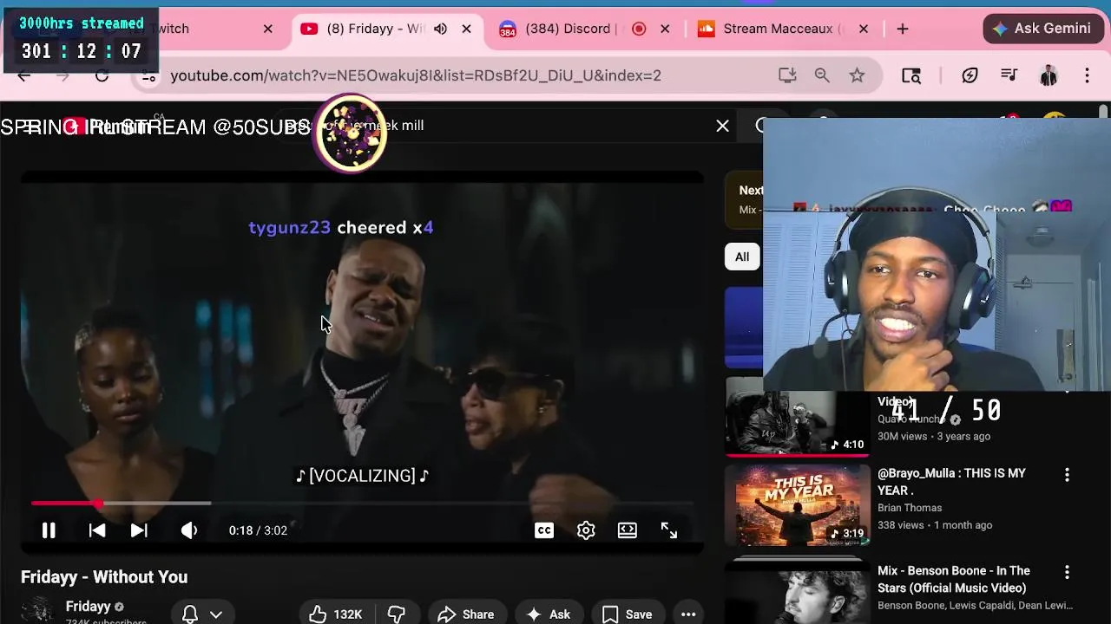The height and width of the screenshot is (624, 1111).
Task: Click the install app icon in address bar
Action: tap(787, 75)
